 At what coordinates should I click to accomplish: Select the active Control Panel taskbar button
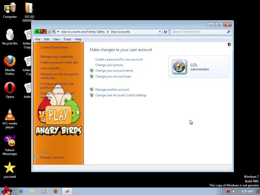[67, 191]
